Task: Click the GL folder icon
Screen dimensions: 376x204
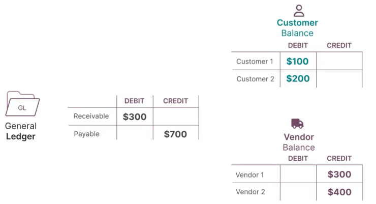Action: point(22,104)
